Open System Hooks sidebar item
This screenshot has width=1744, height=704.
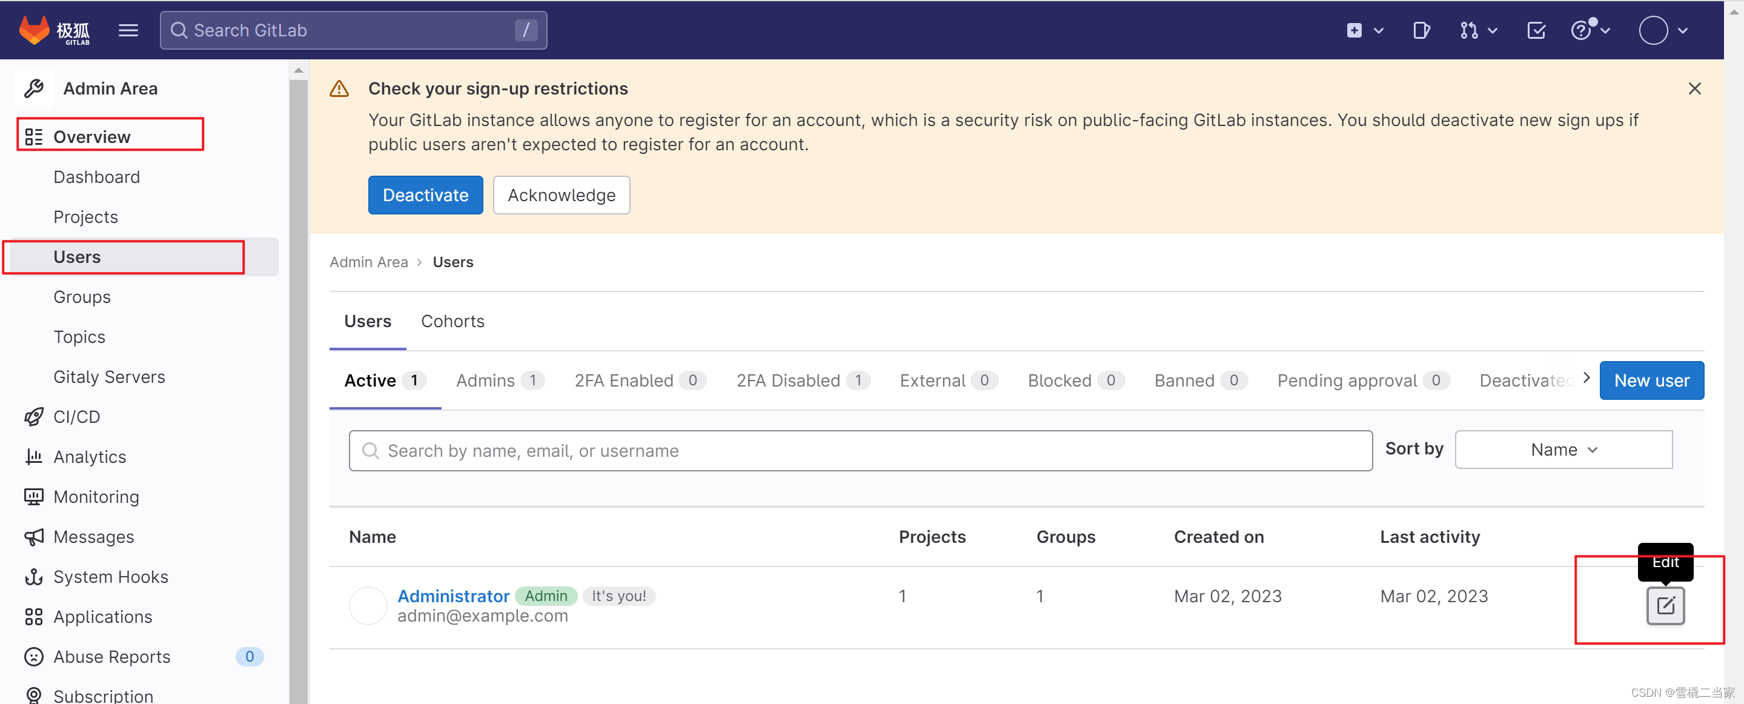point(110,577)
